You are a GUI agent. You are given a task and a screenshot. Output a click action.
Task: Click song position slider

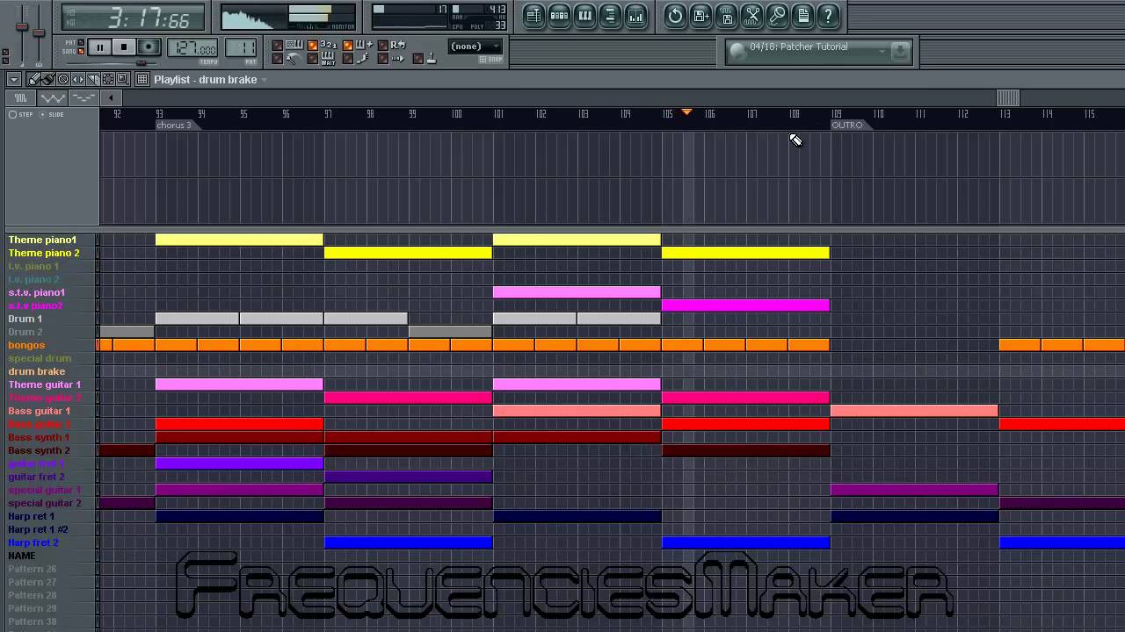pos(141,63)
